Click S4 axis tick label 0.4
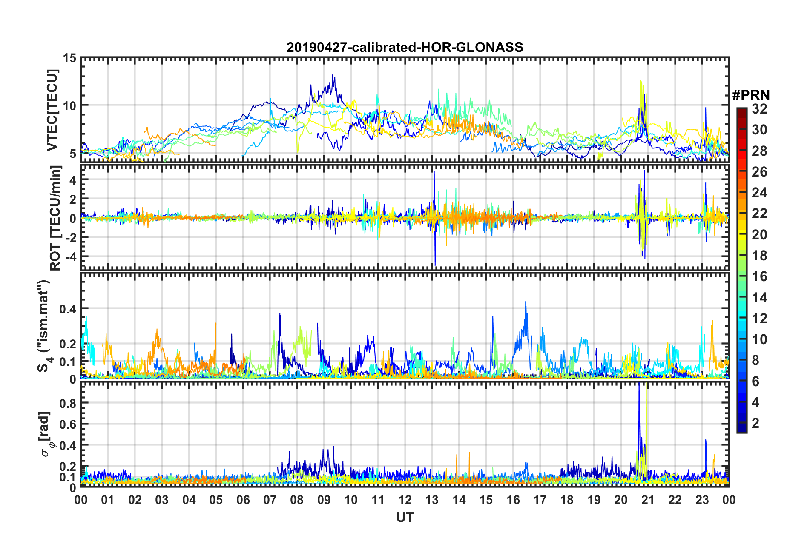 click(x=68, y=309)
